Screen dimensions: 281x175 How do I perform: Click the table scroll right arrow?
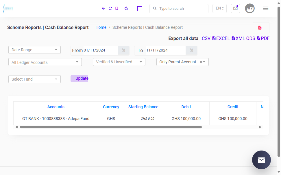260,127
